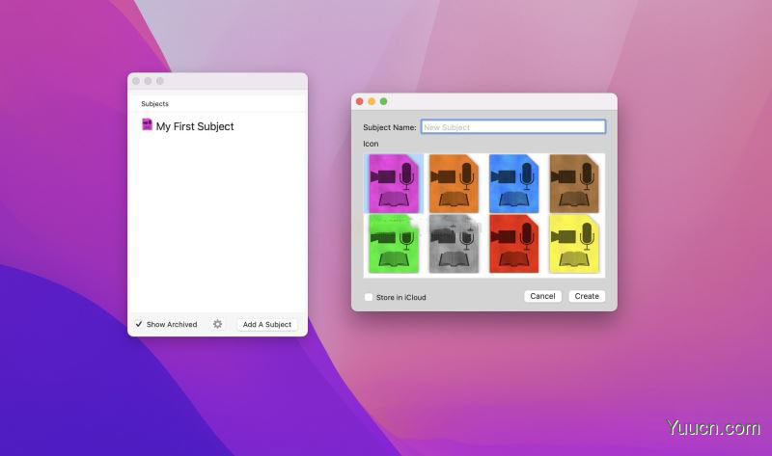Click the Add A Subject button

[267, 324]
